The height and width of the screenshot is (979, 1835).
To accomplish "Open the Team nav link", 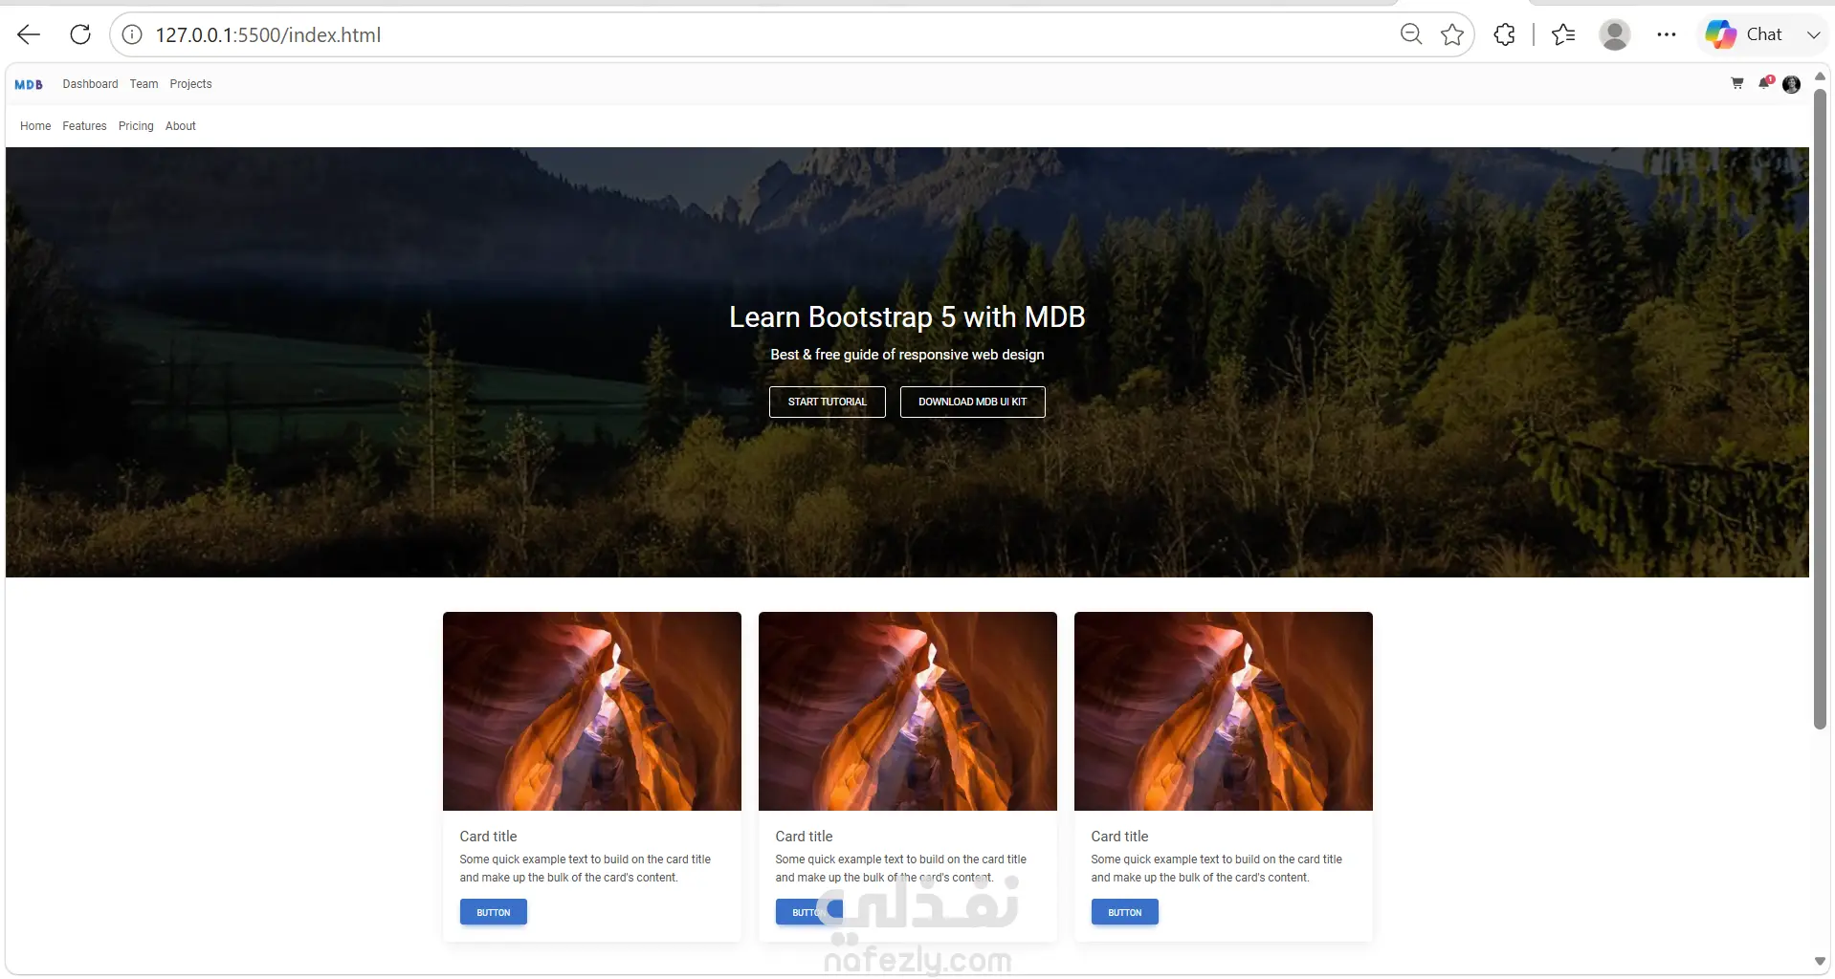I will pyautogui.click(x=144, y=84).
